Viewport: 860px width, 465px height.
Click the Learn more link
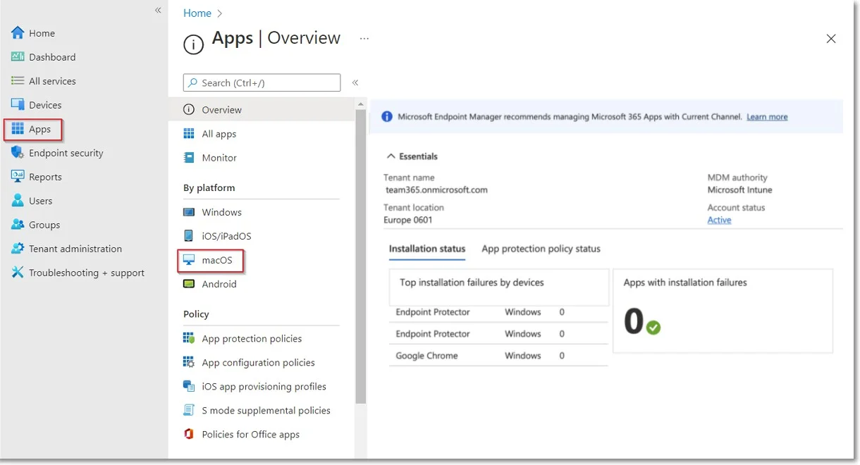(767, 117)
